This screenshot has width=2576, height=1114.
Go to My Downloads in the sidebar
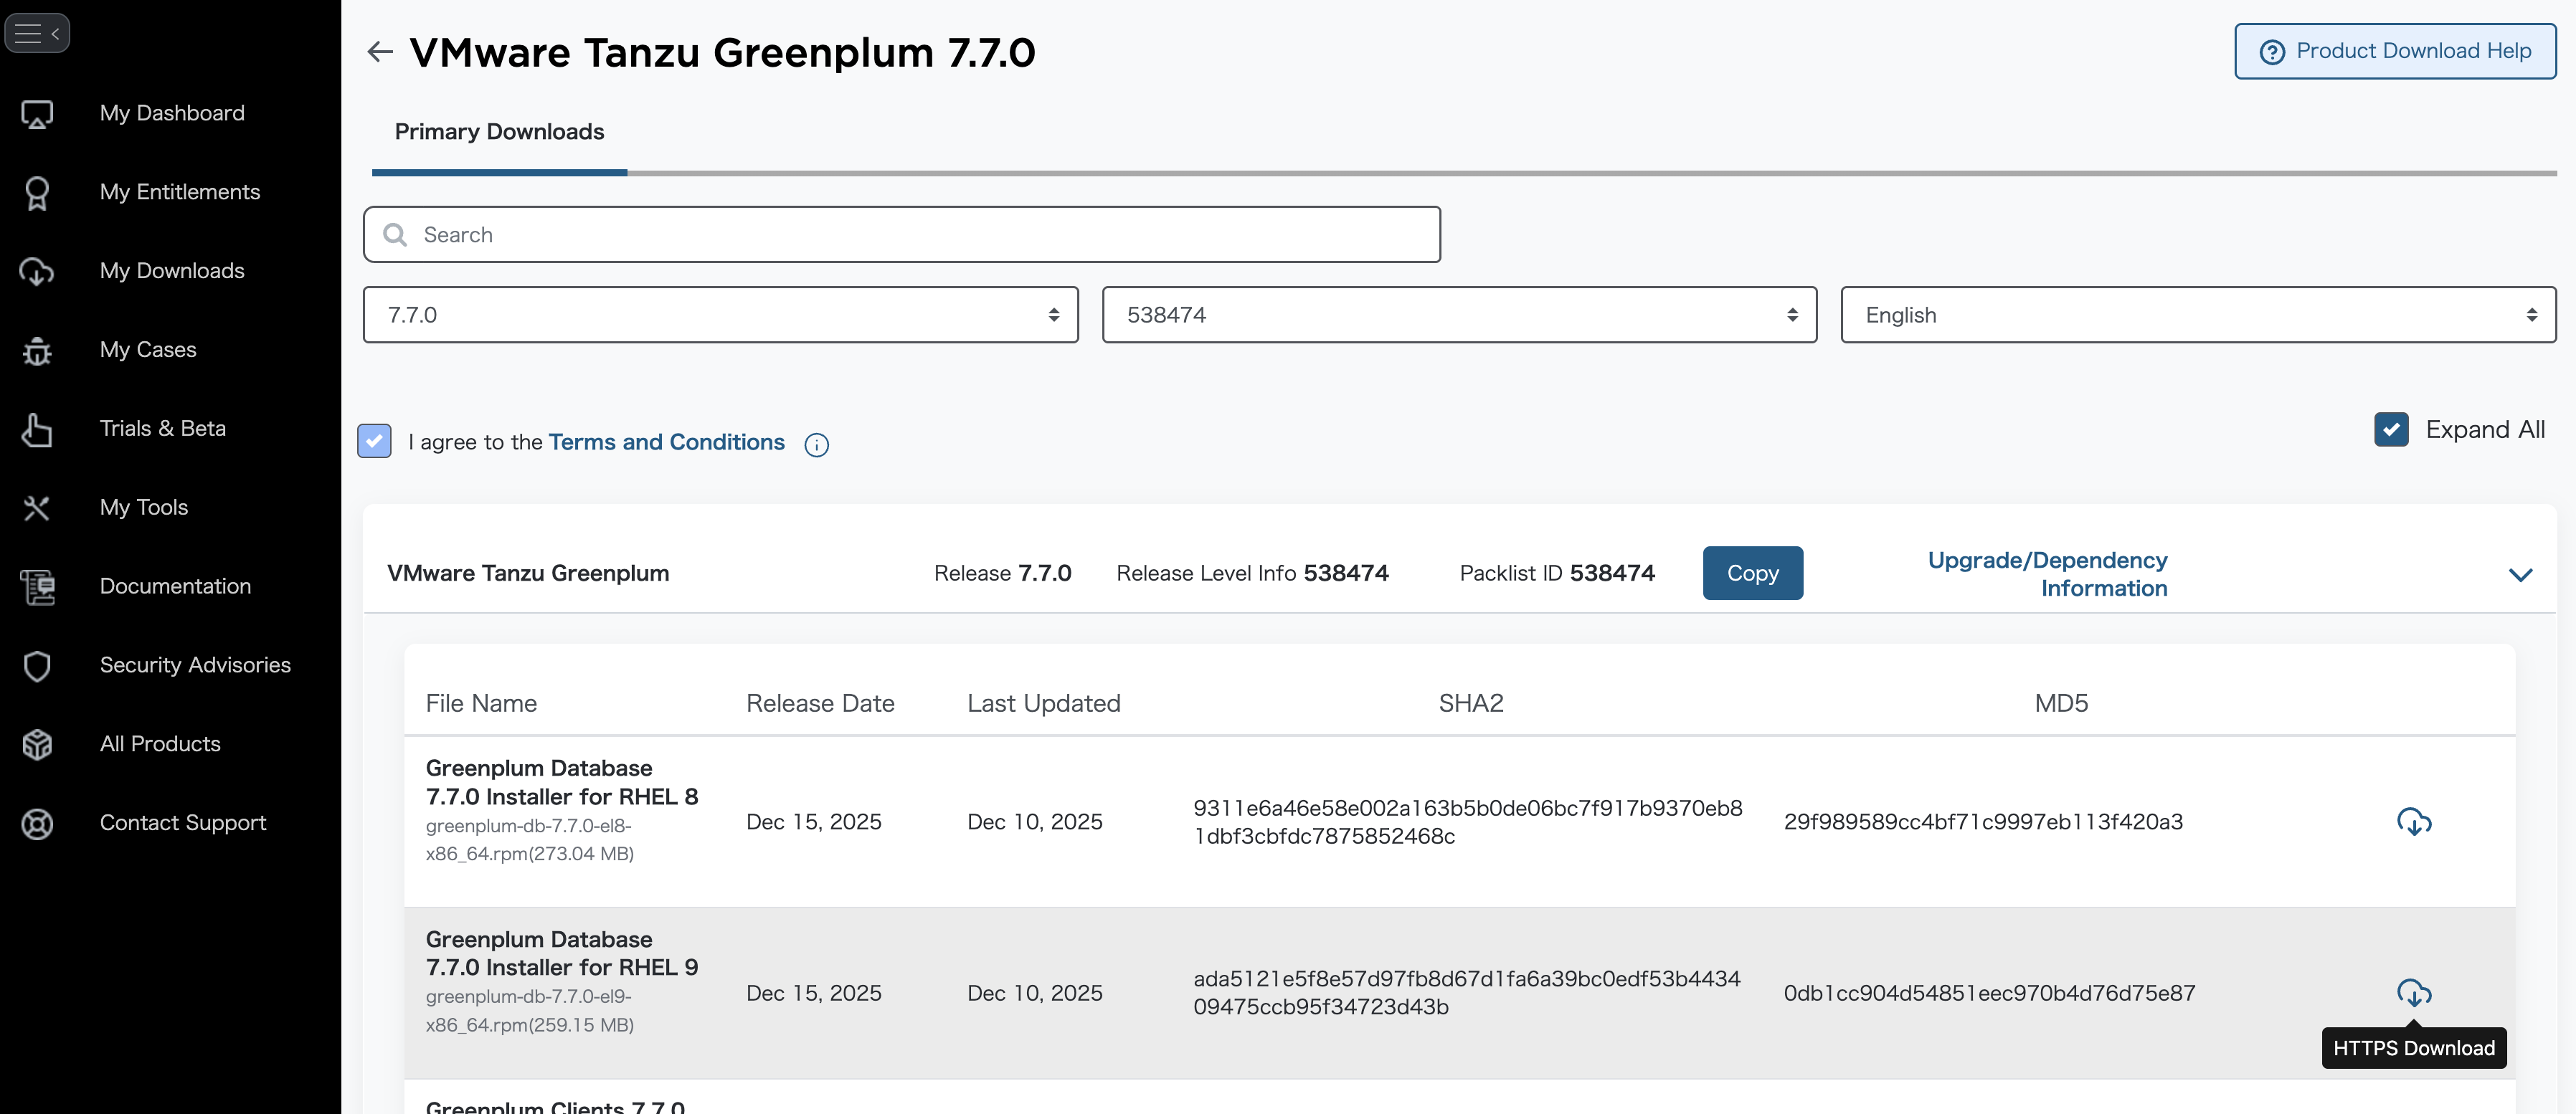(x=171, y=271)
